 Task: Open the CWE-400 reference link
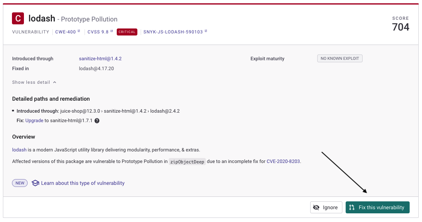(x=65, y=32)
